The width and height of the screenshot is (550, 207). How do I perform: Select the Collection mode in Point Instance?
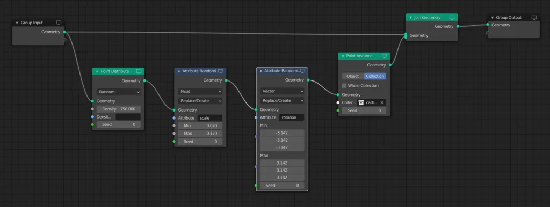pos(375,76)
